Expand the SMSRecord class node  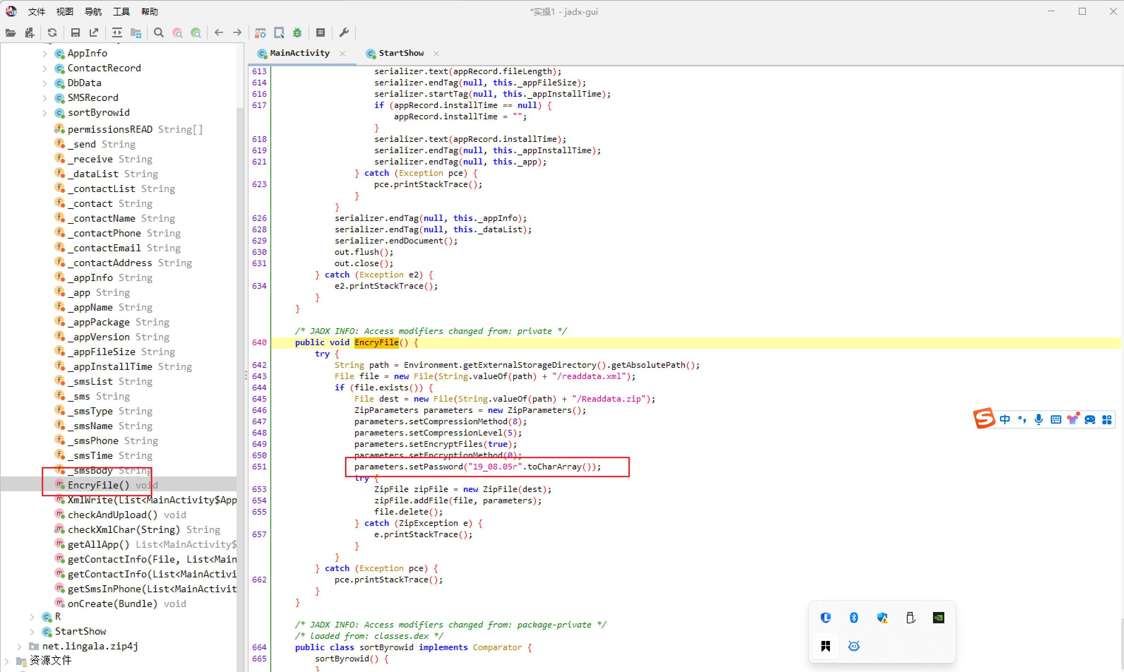(x=44, y=98)
